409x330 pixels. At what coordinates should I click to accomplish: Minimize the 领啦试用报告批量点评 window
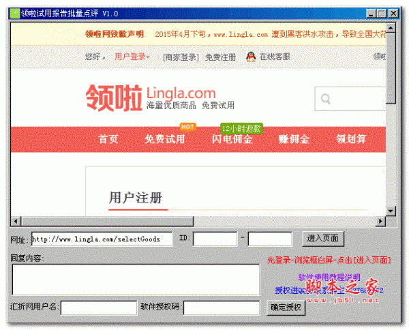pos(371,14)
